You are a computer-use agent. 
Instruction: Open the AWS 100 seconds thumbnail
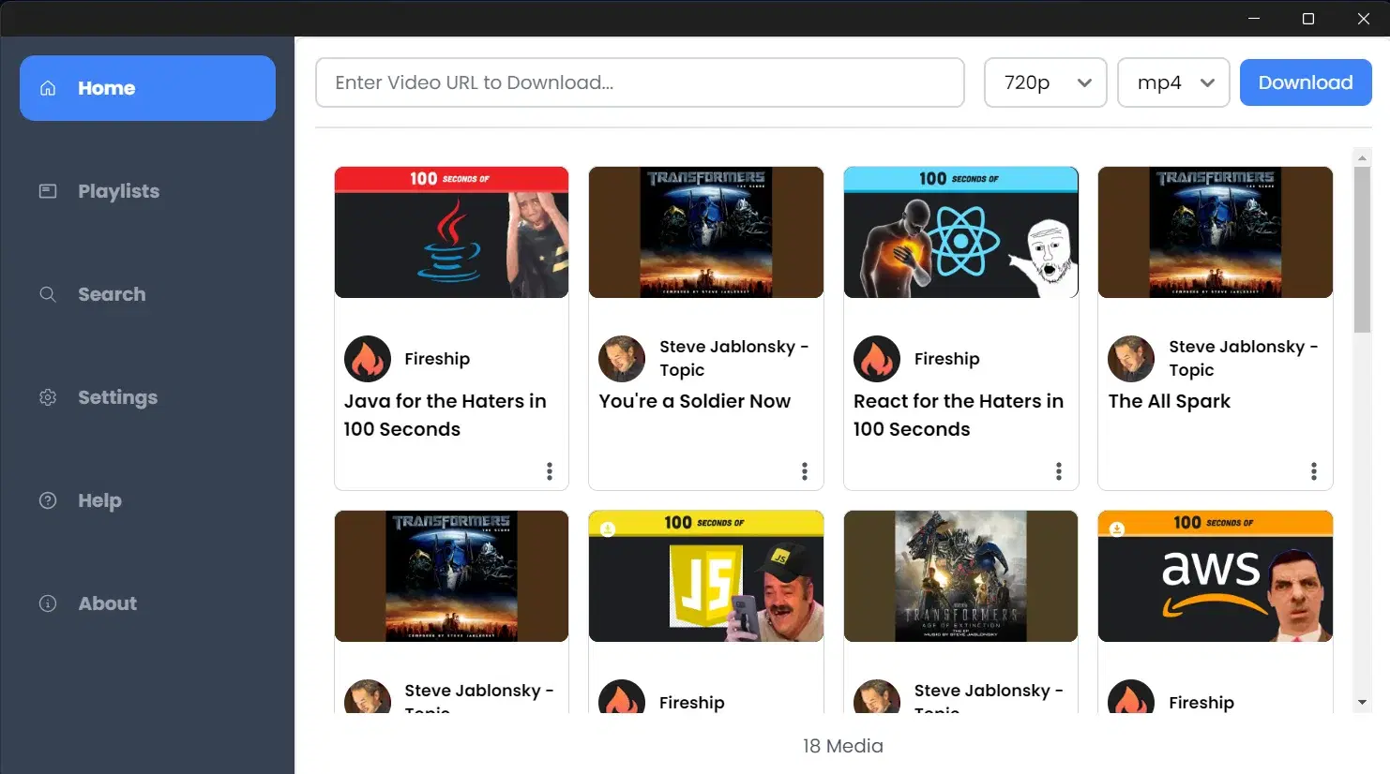point(1216,576)
